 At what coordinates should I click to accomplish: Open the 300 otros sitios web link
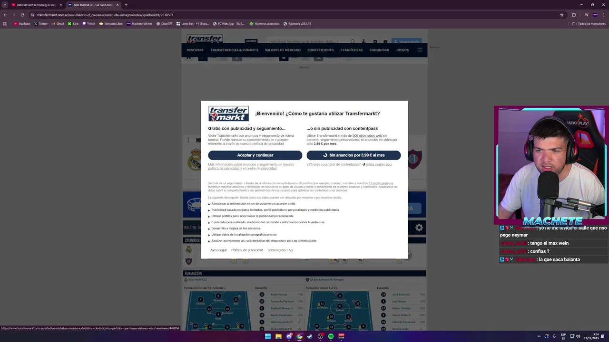tap(367, 136)
